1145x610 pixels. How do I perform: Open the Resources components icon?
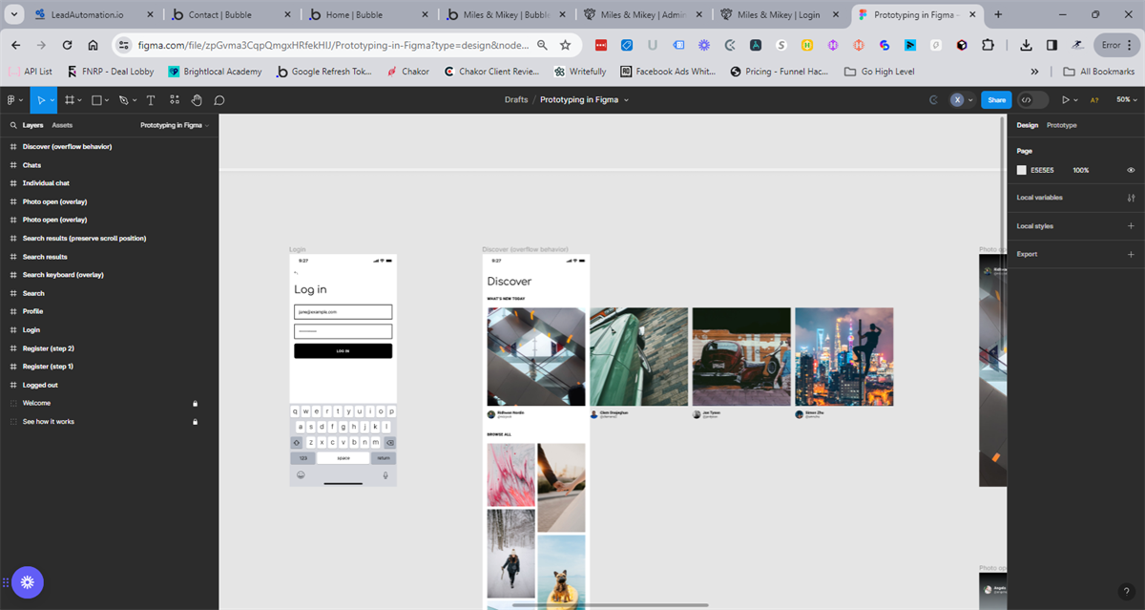point(174,100)
